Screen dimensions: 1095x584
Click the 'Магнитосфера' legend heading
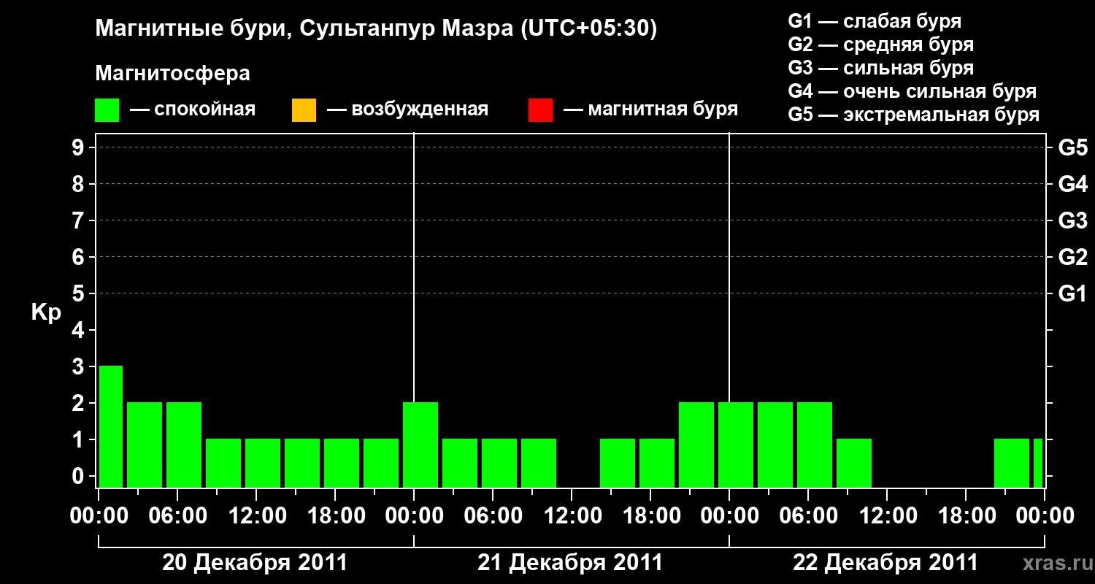click(172, 74)
